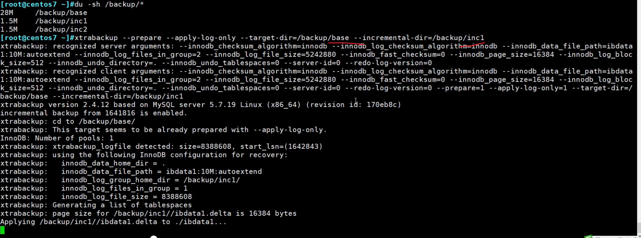Click the 'Applying /backup/inc1//ibdata1.delta' line
This screenshot has width=641, height=238.
[113, 222]
